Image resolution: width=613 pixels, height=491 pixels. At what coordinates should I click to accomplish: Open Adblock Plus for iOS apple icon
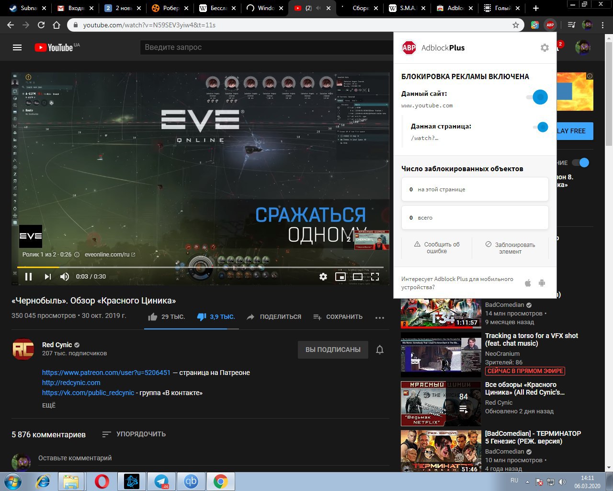[x=528, y=283]
